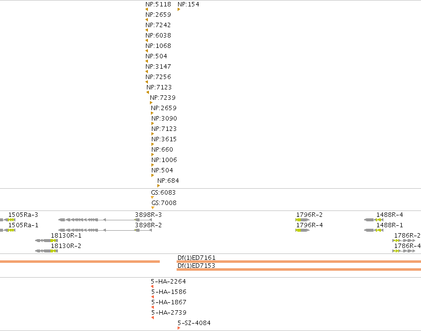421x331 pixels.
Task: Open the 1488R-1 name label
Action: tap(390, 225)
